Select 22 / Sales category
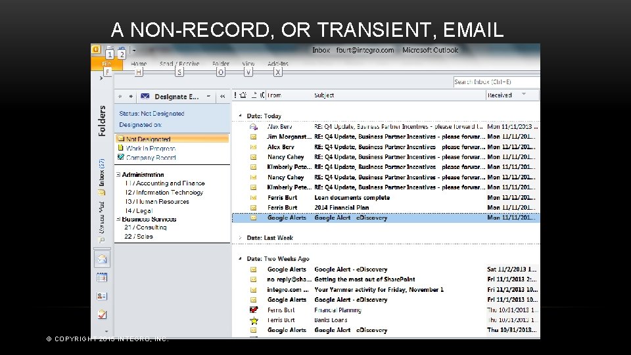 139,237
